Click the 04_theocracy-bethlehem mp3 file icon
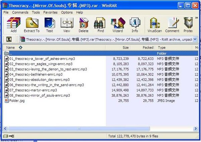 tap(7, 75)
